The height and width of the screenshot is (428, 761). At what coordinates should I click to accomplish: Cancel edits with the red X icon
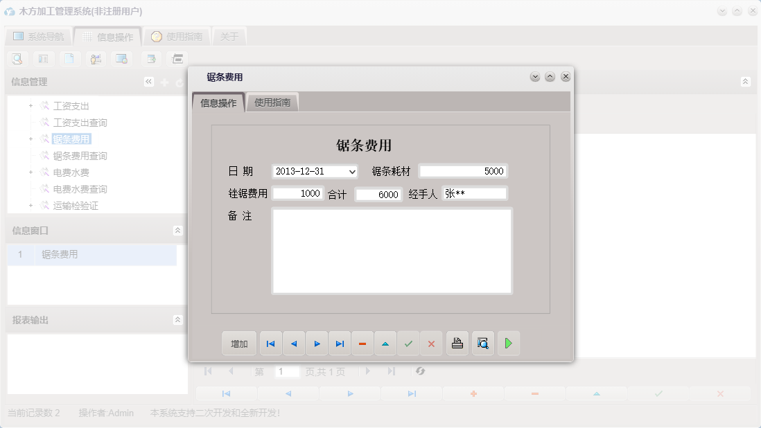click(x=431, y=343)
